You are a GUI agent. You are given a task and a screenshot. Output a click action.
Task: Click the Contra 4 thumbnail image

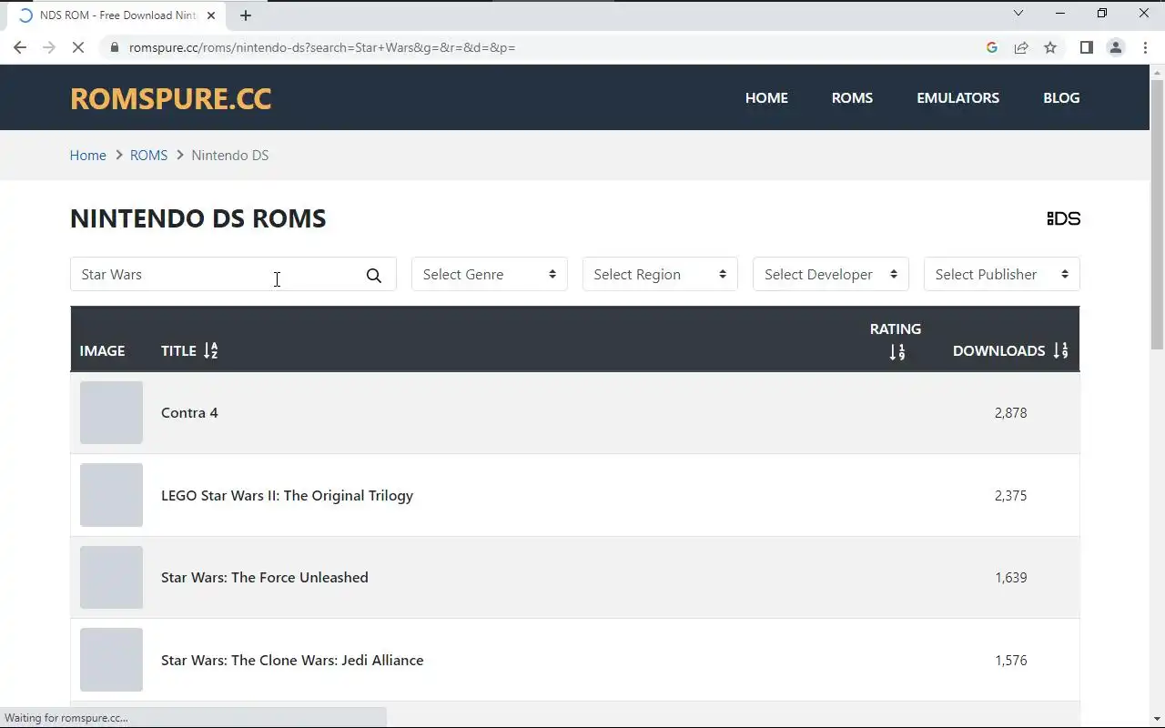click(111, 412)
